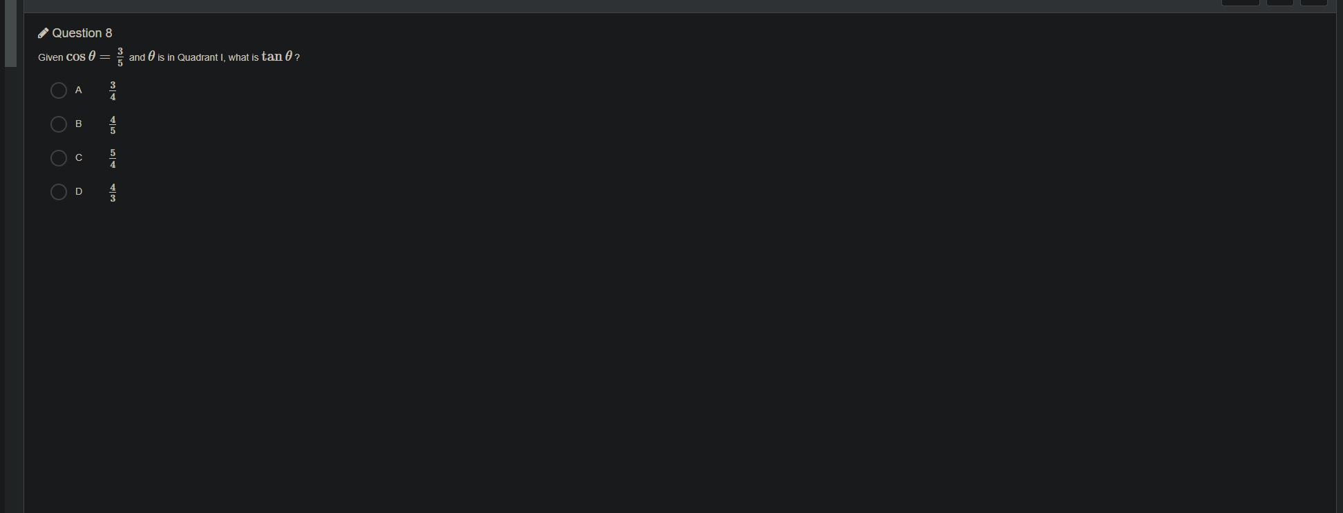Click the pencil icon beside Question 8
The width and height of the screenshot is (1343, 513).
click(43, 33)
